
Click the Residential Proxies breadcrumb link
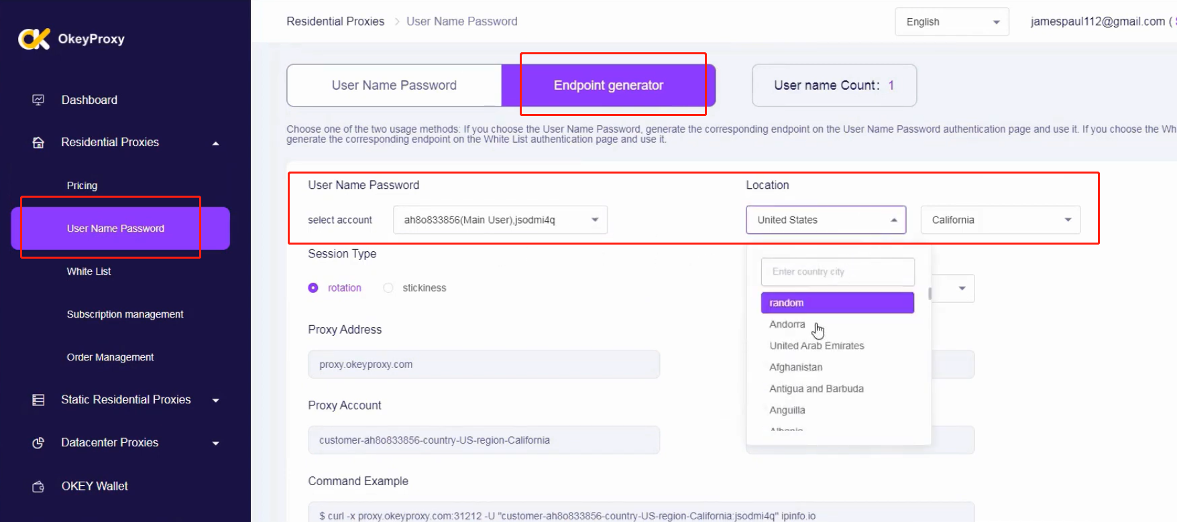[335, 21]
